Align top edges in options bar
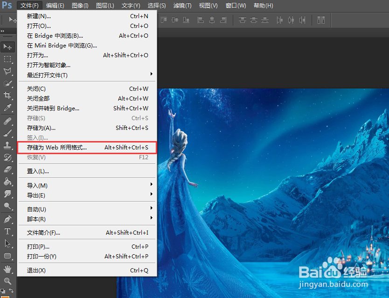 164,20
